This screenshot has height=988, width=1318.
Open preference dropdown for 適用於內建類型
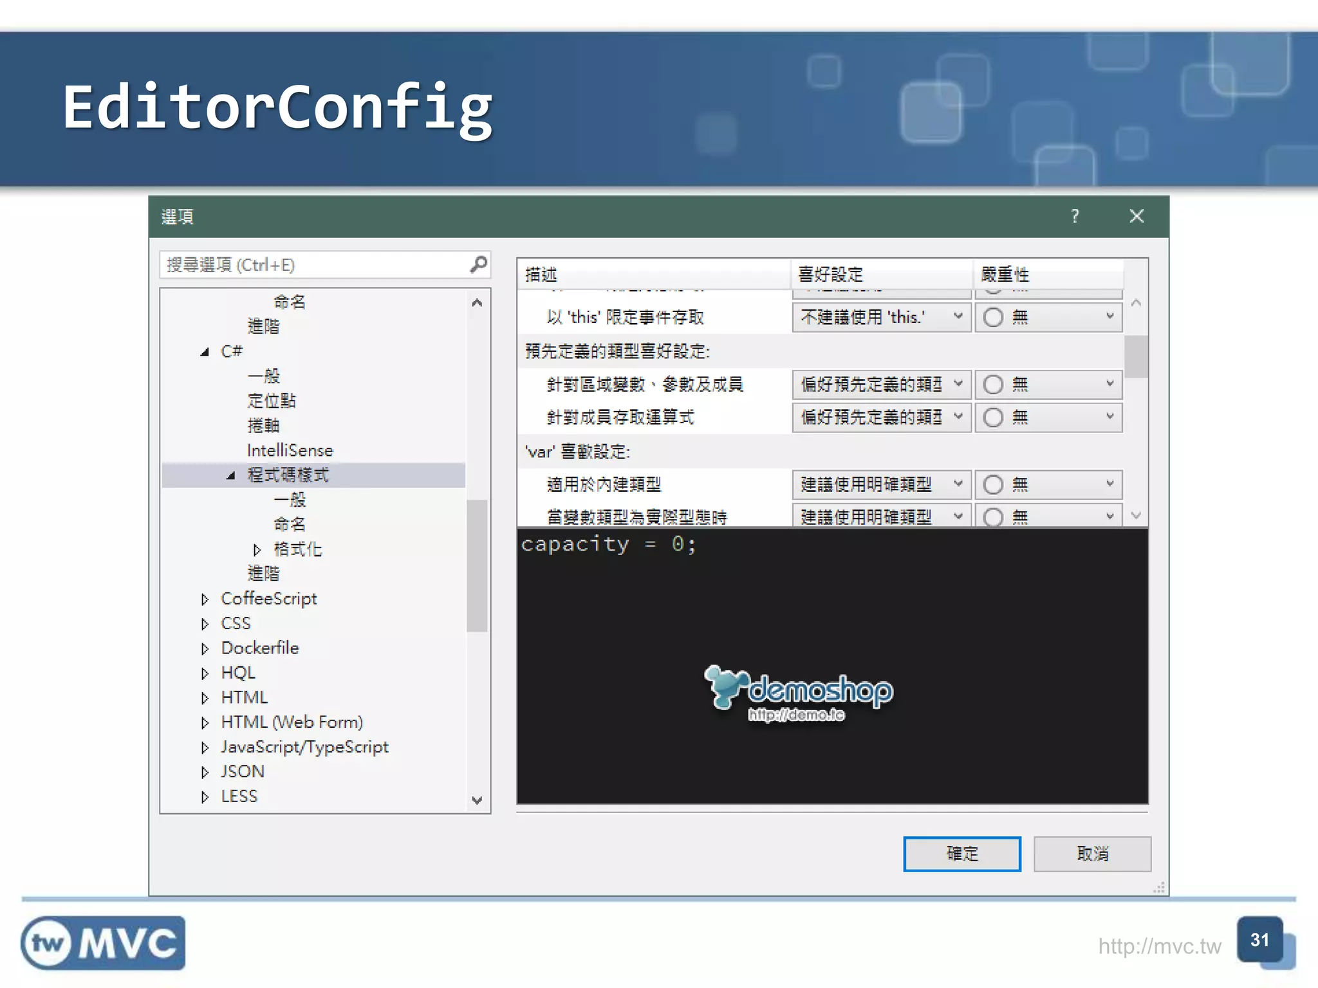pos(881,484)
